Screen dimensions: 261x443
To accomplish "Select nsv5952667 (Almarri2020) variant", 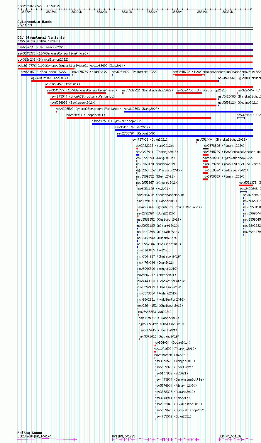I will (x=157, y=183).
